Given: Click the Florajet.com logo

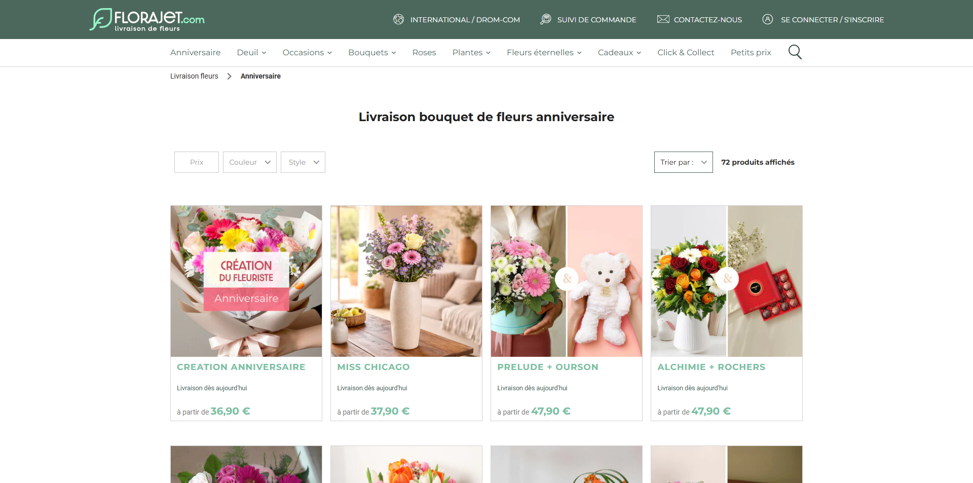Looking at the screenshot, I should point(147,19).
